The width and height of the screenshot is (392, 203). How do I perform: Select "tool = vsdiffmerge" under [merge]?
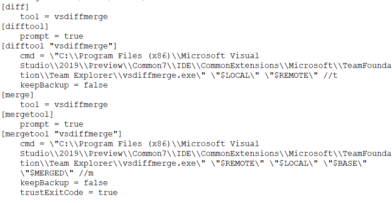(x=64, y=105)
